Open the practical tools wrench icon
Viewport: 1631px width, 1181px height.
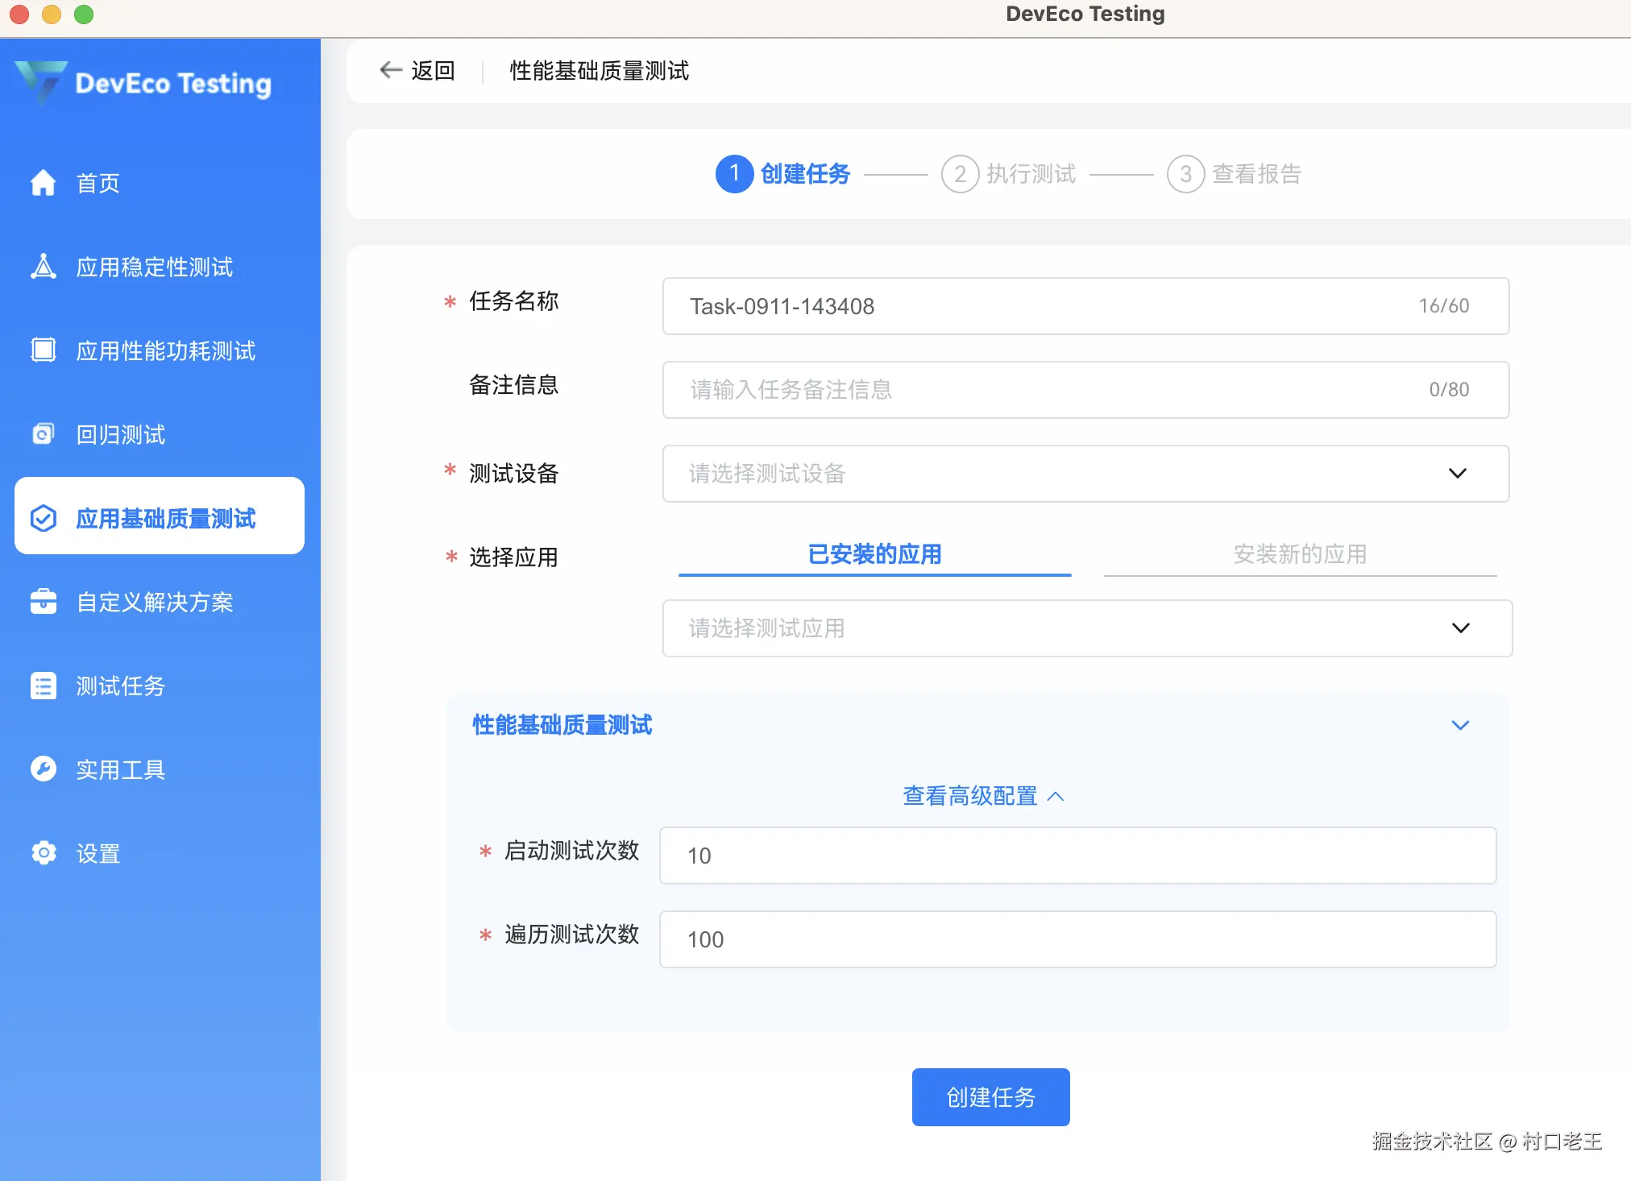point(43,769)
